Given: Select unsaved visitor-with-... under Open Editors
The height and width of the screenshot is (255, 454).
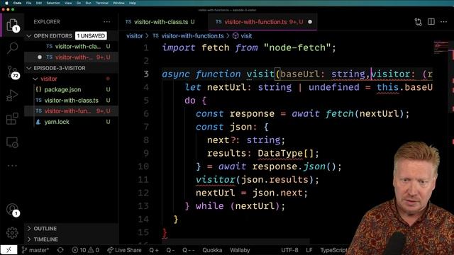Looking at the screenshot, I should [x=71, y=57].
